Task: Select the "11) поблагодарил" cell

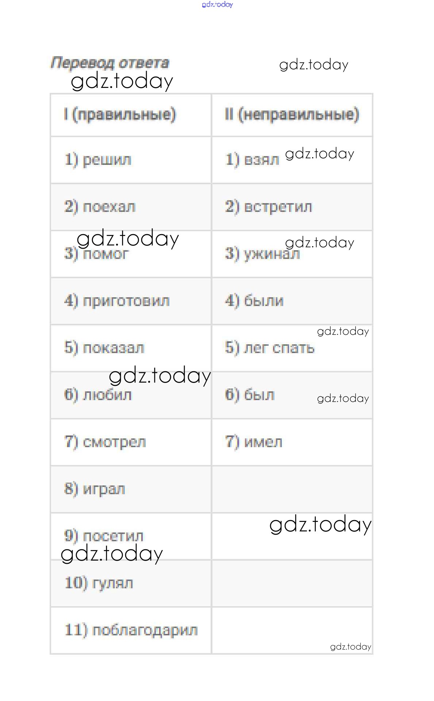Action: point(131,630)
